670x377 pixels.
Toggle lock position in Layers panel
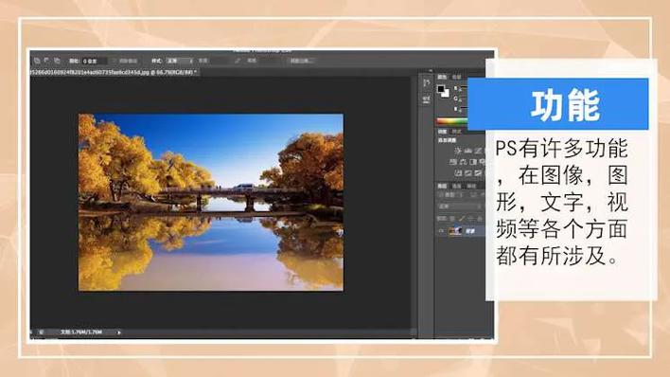point(471,218)
